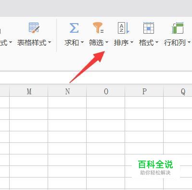Viewport: 192px width, 190px height.
Task: Click the Format (格式) grid icon
Action: [149, 28]
